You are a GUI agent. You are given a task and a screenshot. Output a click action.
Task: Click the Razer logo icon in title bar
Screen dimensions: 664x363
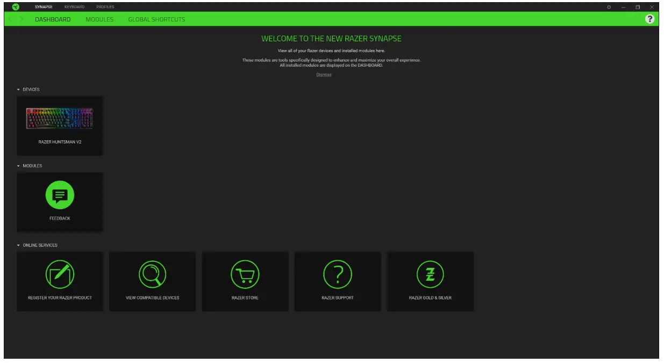click(x=15, y=7)
